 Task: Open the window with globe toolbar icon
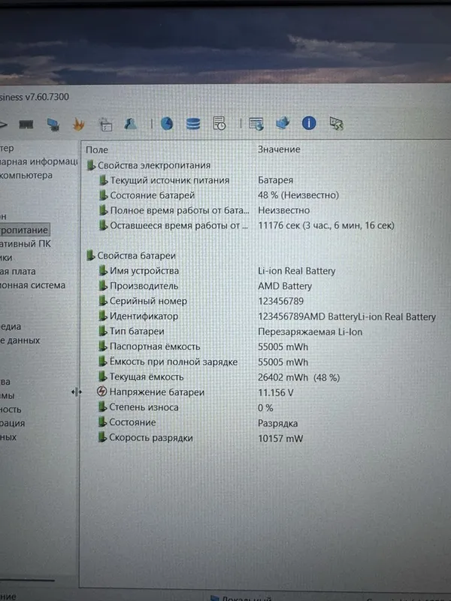[x=256, y=124]
